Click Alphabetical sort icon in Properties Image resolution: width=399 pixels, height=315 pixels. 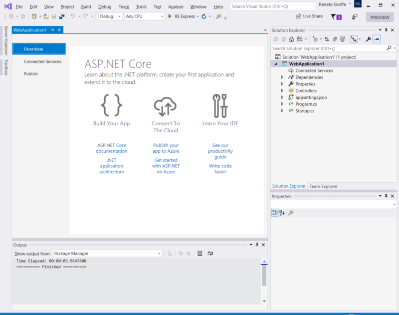pyautogui.click(x=282, y=213)
